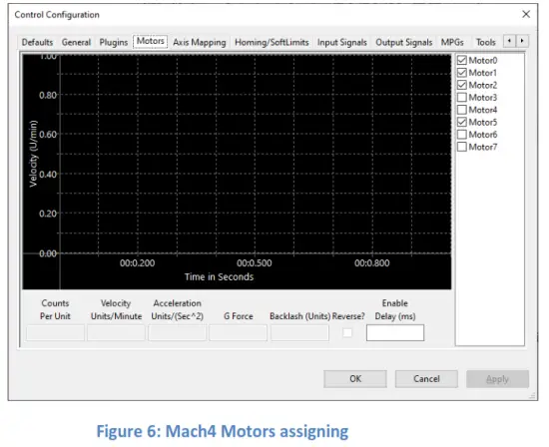This screenshot has height=447, width=549.
Task: Click the Acceleration input field
Action: (177, 332)
